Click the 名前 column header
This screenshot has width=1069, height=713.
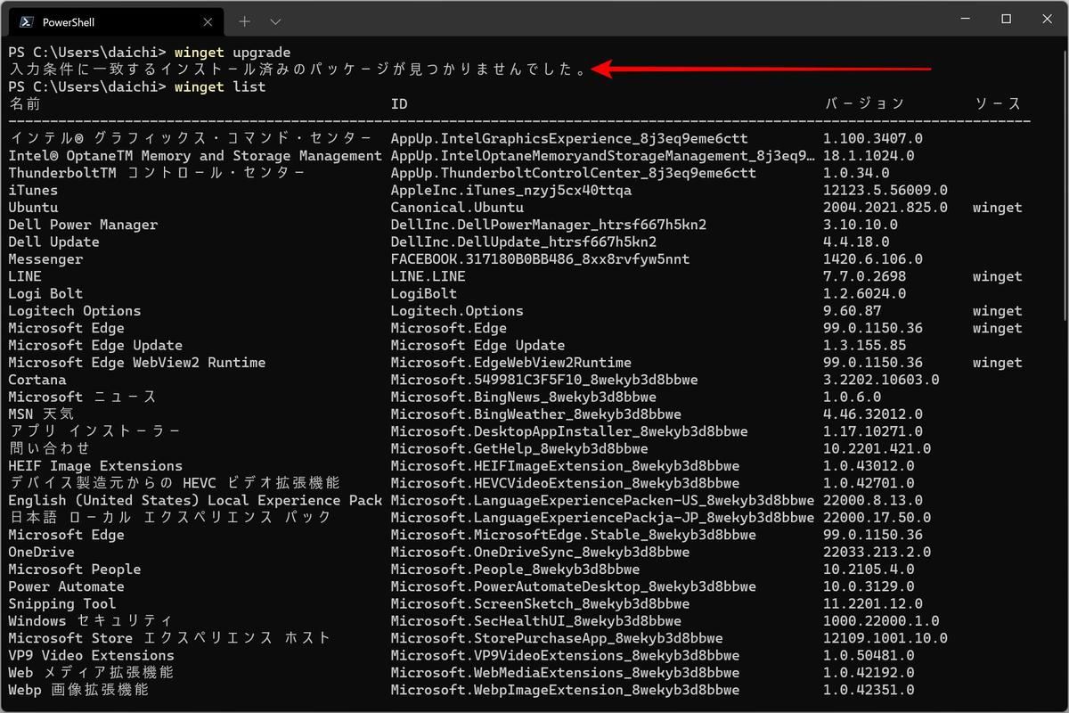24,104
